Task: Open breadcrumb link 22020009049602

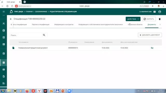Action: point(41,12)
